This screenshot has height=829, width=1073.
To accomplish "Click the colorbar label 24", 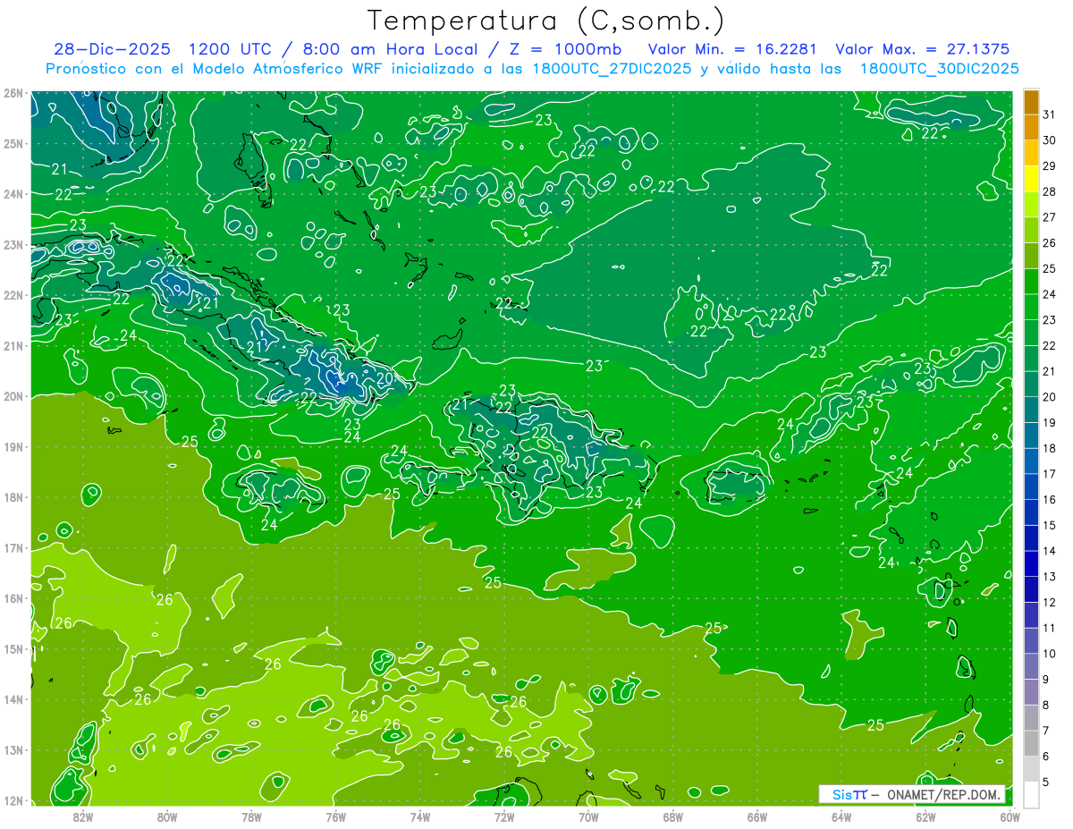I will 1049,294.
